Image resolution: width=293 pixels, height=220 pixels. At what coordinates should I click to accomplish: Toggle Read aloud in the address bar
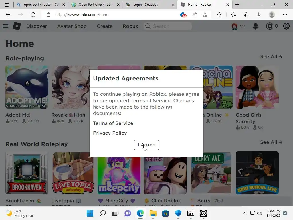pyautogui.click(x=195, y=15)
